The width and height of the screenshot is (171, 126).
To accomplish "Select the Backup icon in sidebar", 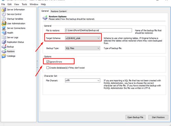I will [4, 47].
